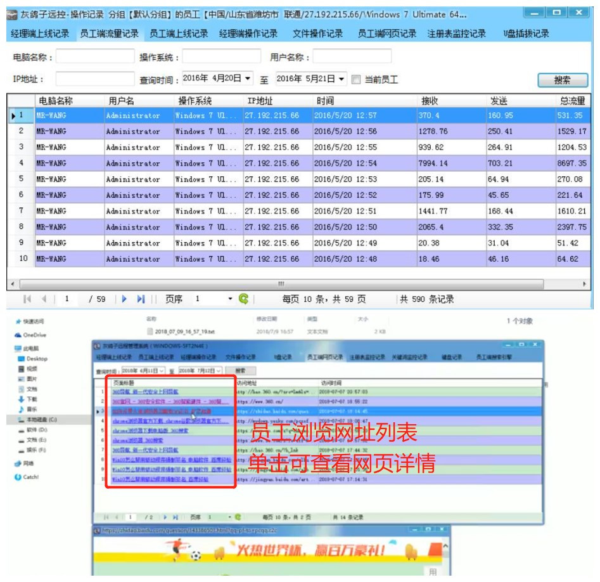Click 搜索 button in lower remote window

point(240,370)
